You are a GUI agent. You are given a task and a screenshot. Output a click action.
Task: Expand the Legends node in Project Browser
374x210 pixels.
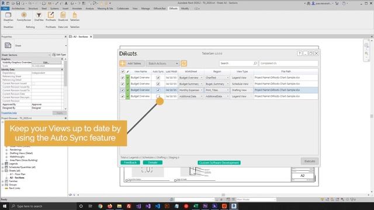coord(2,164)
